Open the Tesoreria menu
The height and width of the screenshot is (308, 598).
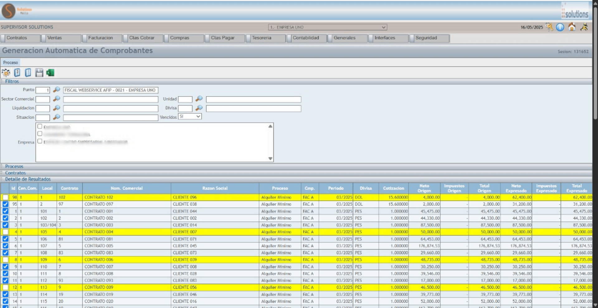(x=266, y=38)
